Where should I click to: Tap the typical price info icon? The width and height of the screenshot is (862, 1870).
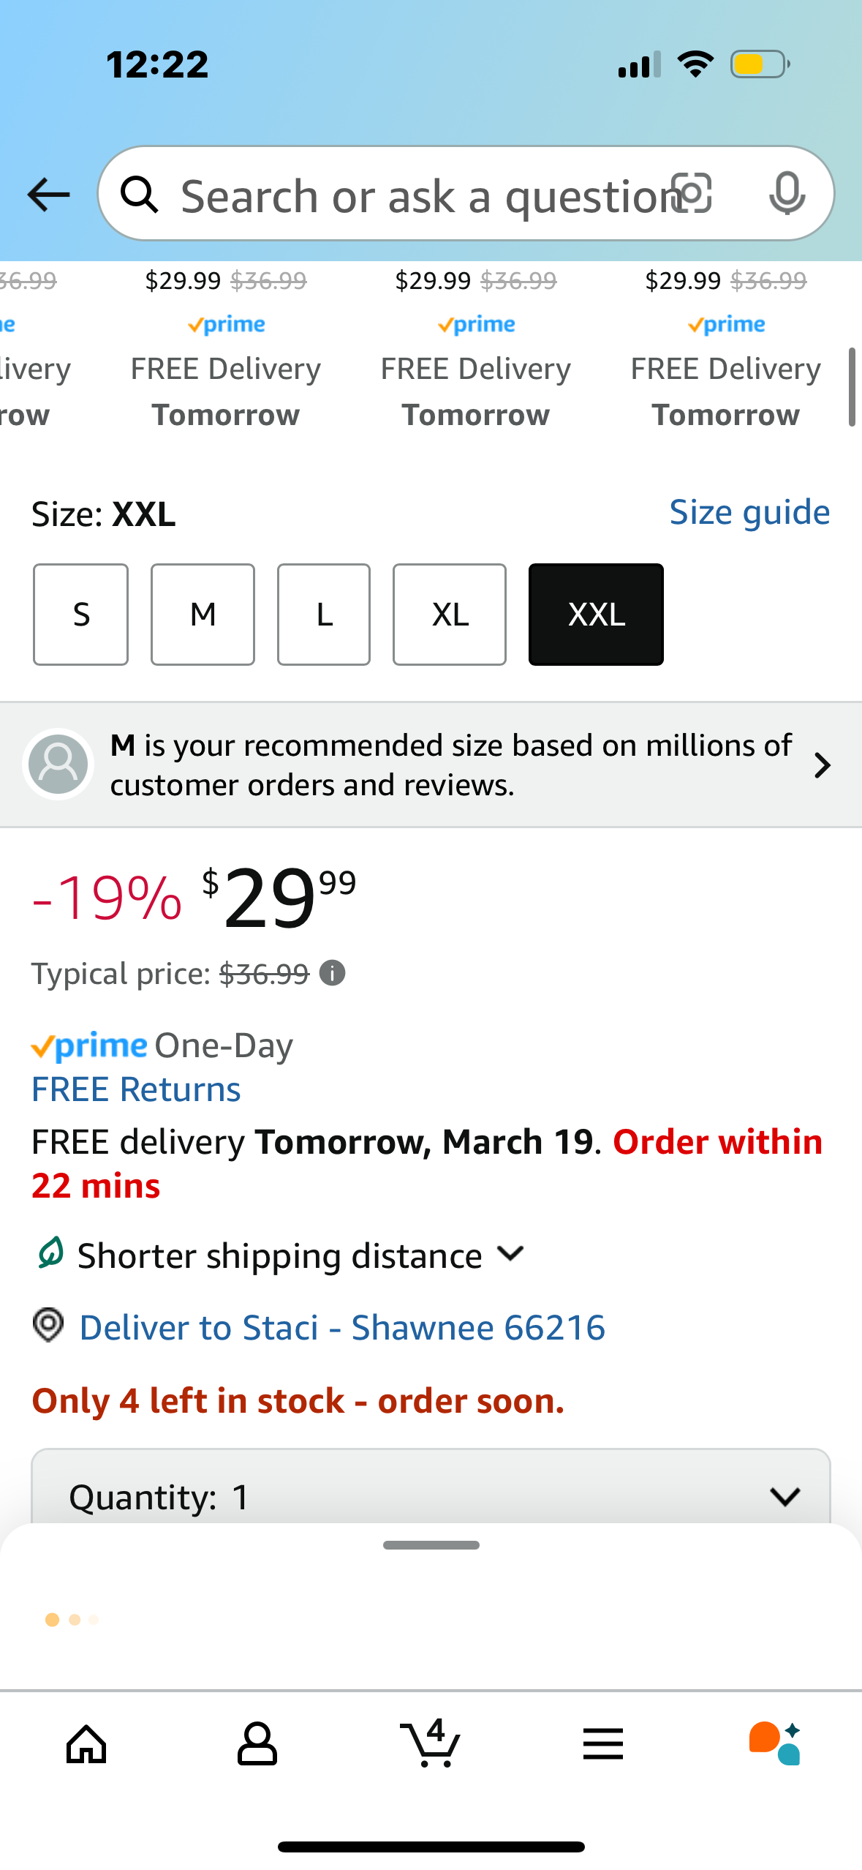tap(333, 973)
